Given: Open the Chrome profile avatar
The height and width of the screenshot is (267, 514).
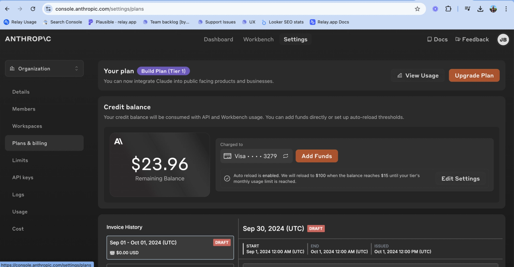Looking at the screenshot, I should point(493,9).
